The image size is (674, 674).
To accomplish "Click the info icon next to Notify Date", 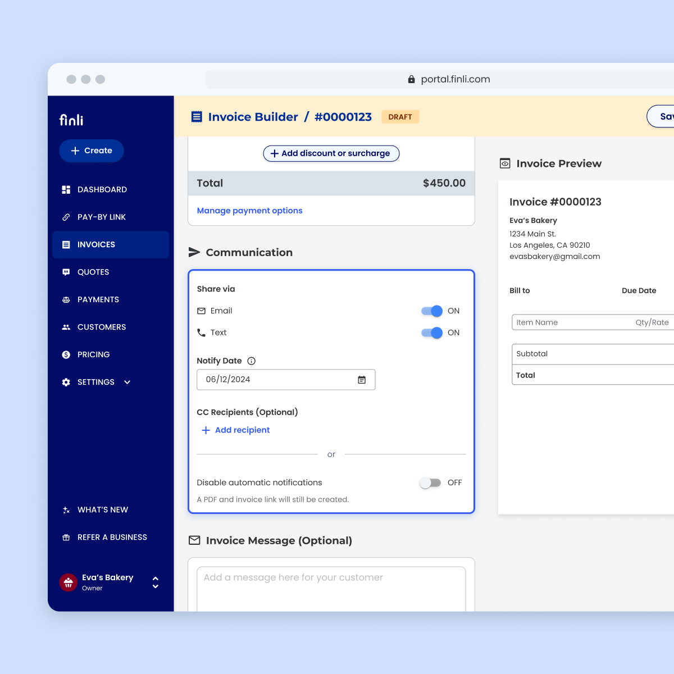I will pos(251,361).
